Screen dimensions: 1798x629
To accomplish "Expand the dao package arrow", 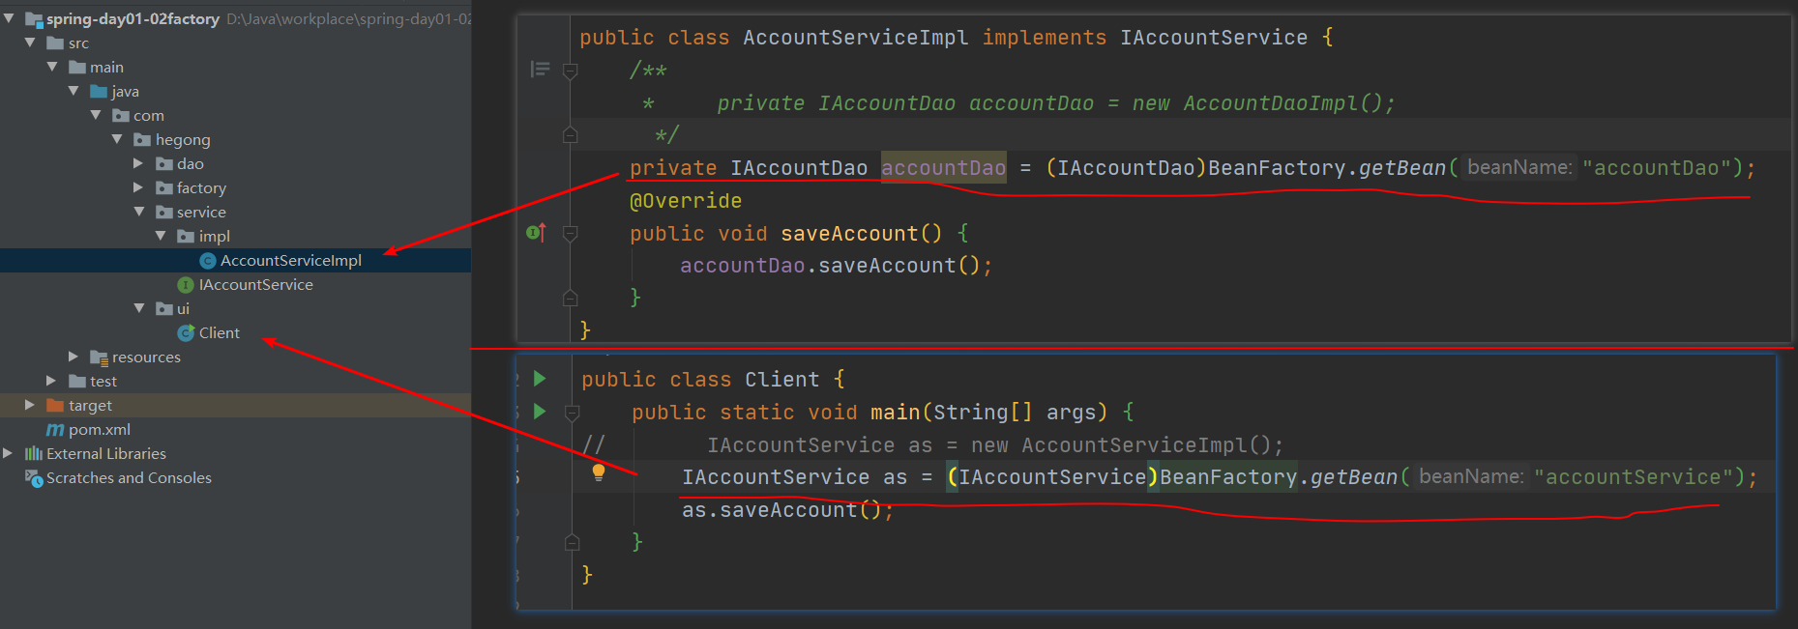I will coord(138,163).
